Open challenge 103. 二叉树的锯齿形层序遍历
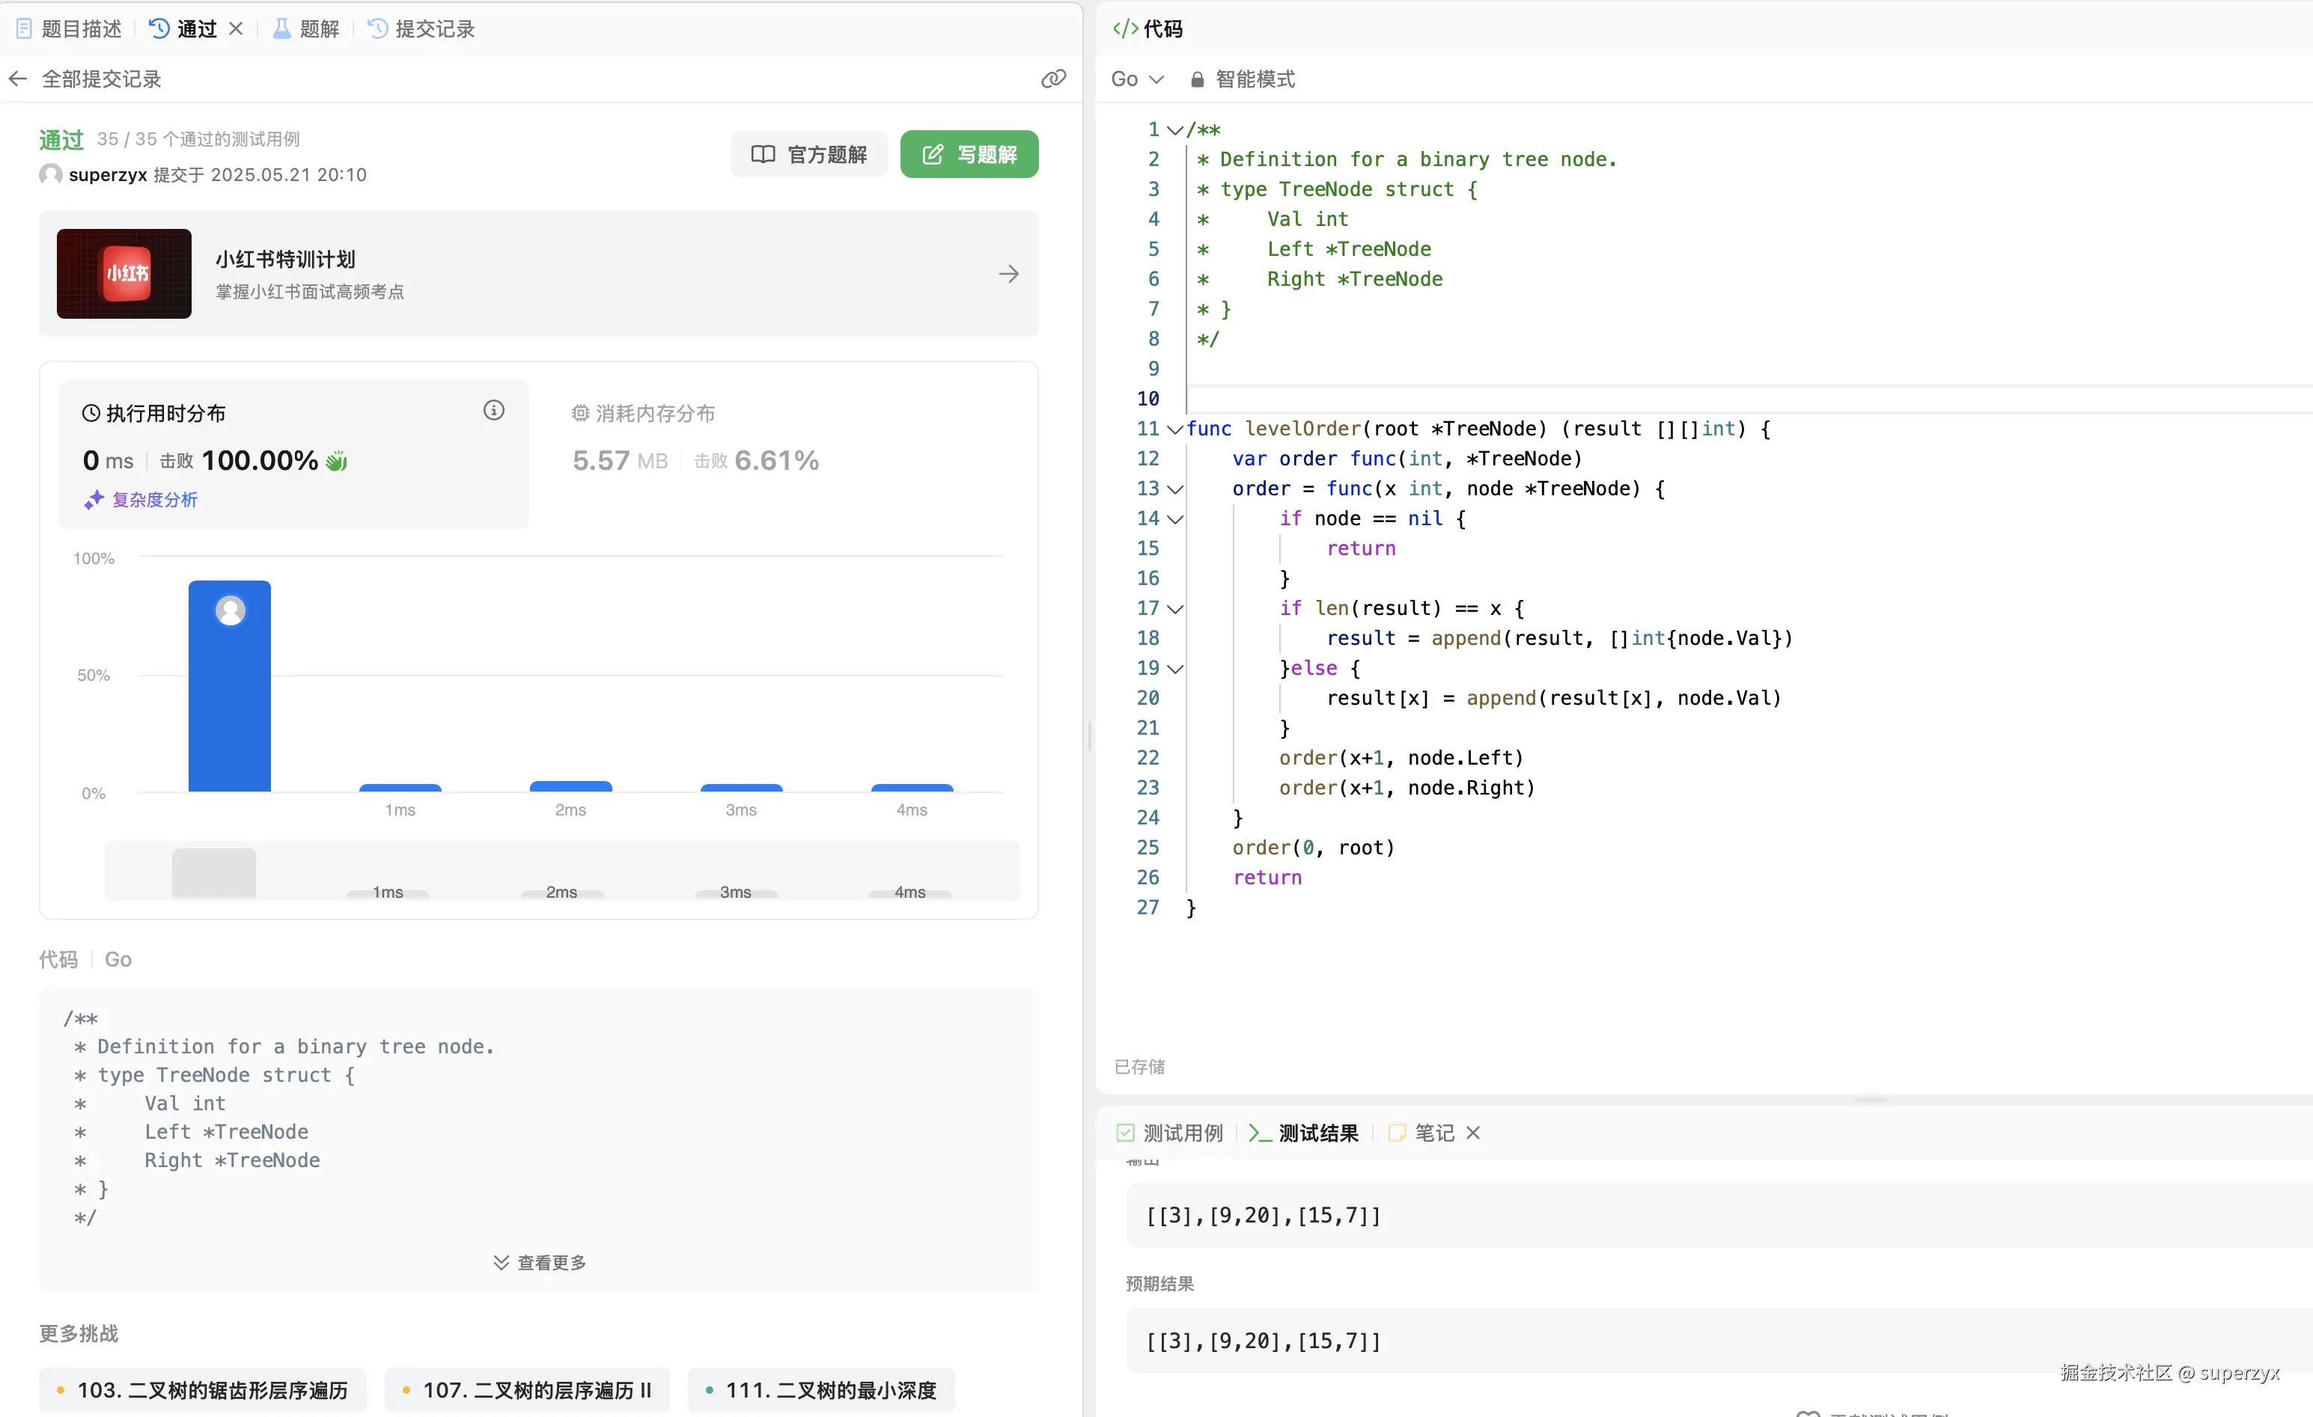2313x1417 pixels. pos(202,1390)
